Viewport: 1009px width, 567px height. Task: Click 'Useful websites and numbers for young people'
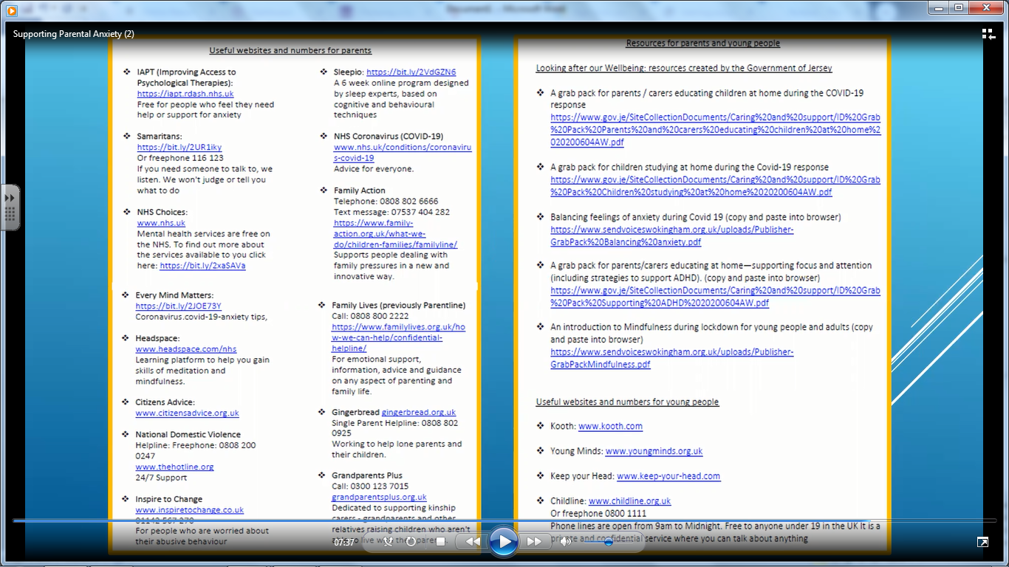click(x=627, y=402)
